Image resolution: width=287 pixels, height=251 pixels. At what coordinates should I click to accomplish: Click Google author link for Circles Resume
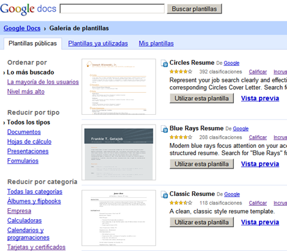tap(231, 64)
